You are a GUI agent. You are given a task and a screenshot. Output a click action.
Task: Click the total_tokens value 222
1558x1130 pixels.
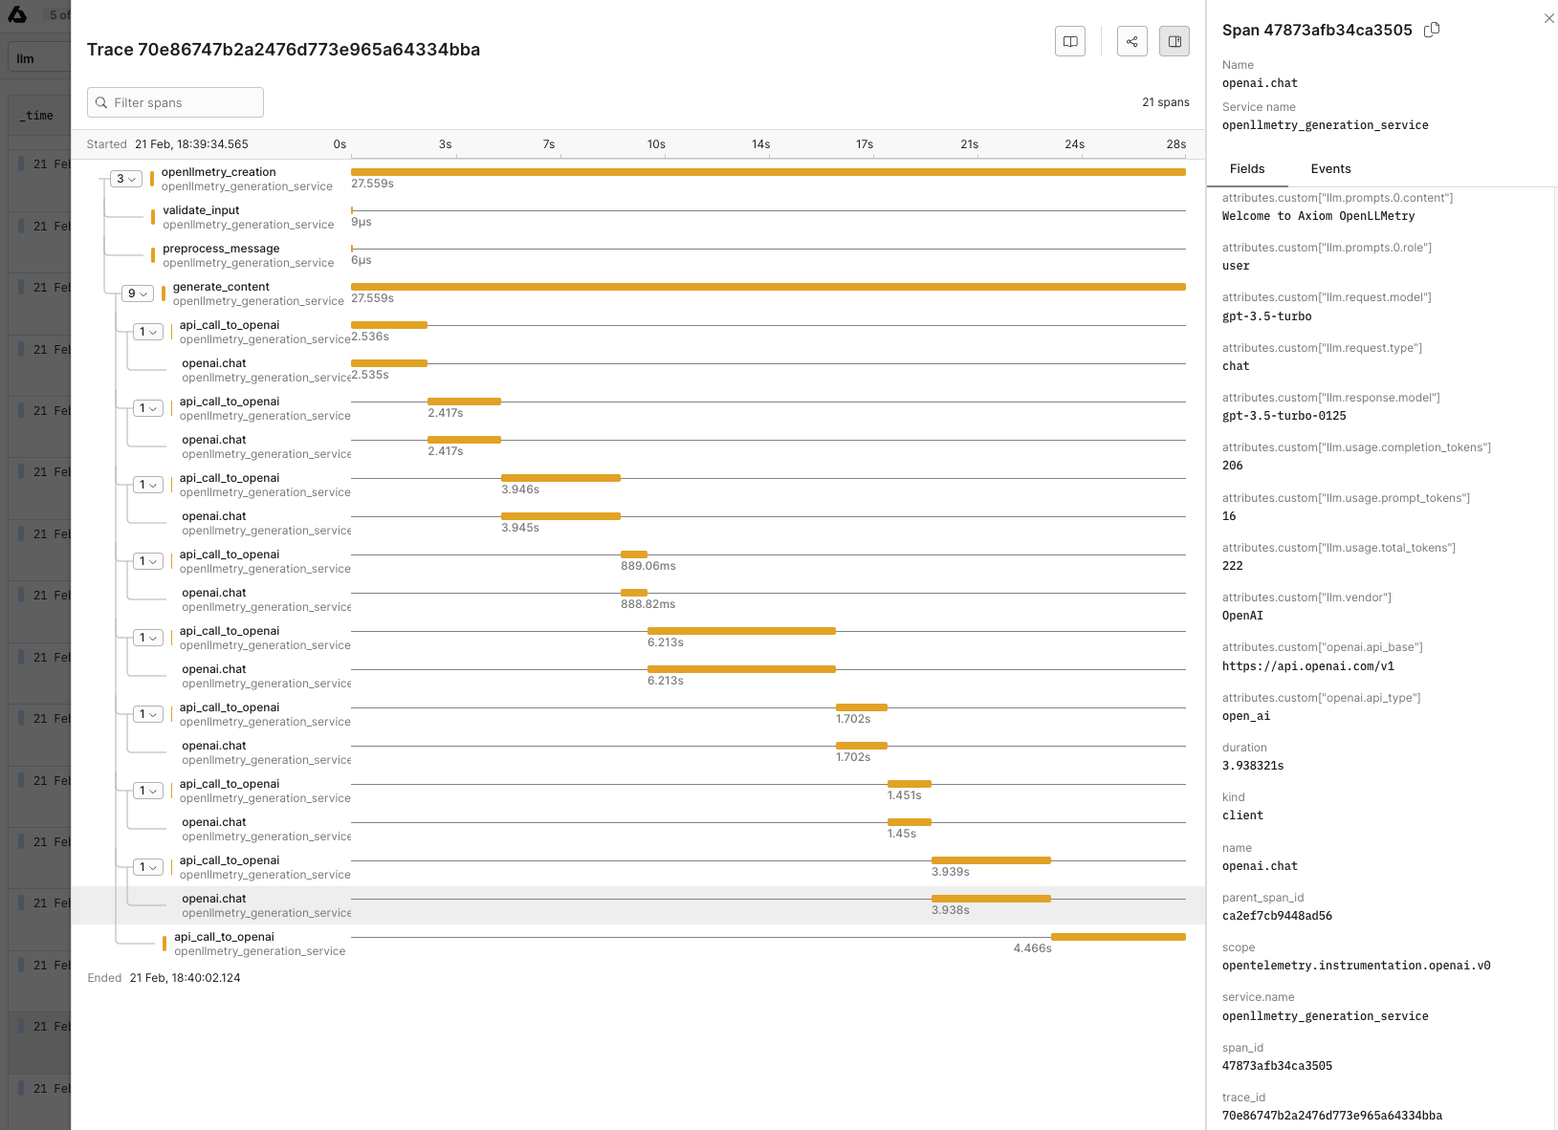click(x=1232, y=566)
